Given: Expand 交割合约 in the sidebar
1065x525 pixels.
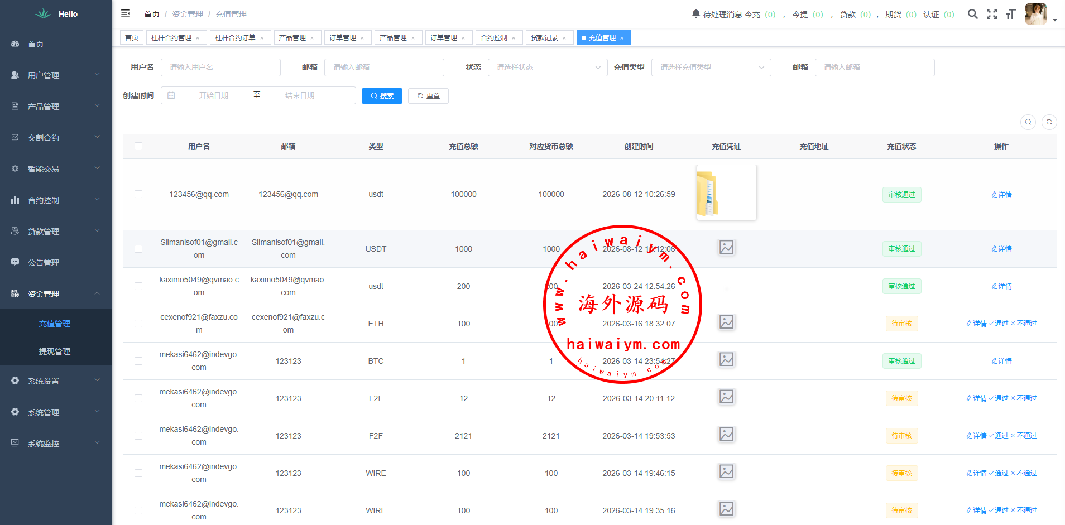Looking at the screenshot, I should [x=56, y=138].
